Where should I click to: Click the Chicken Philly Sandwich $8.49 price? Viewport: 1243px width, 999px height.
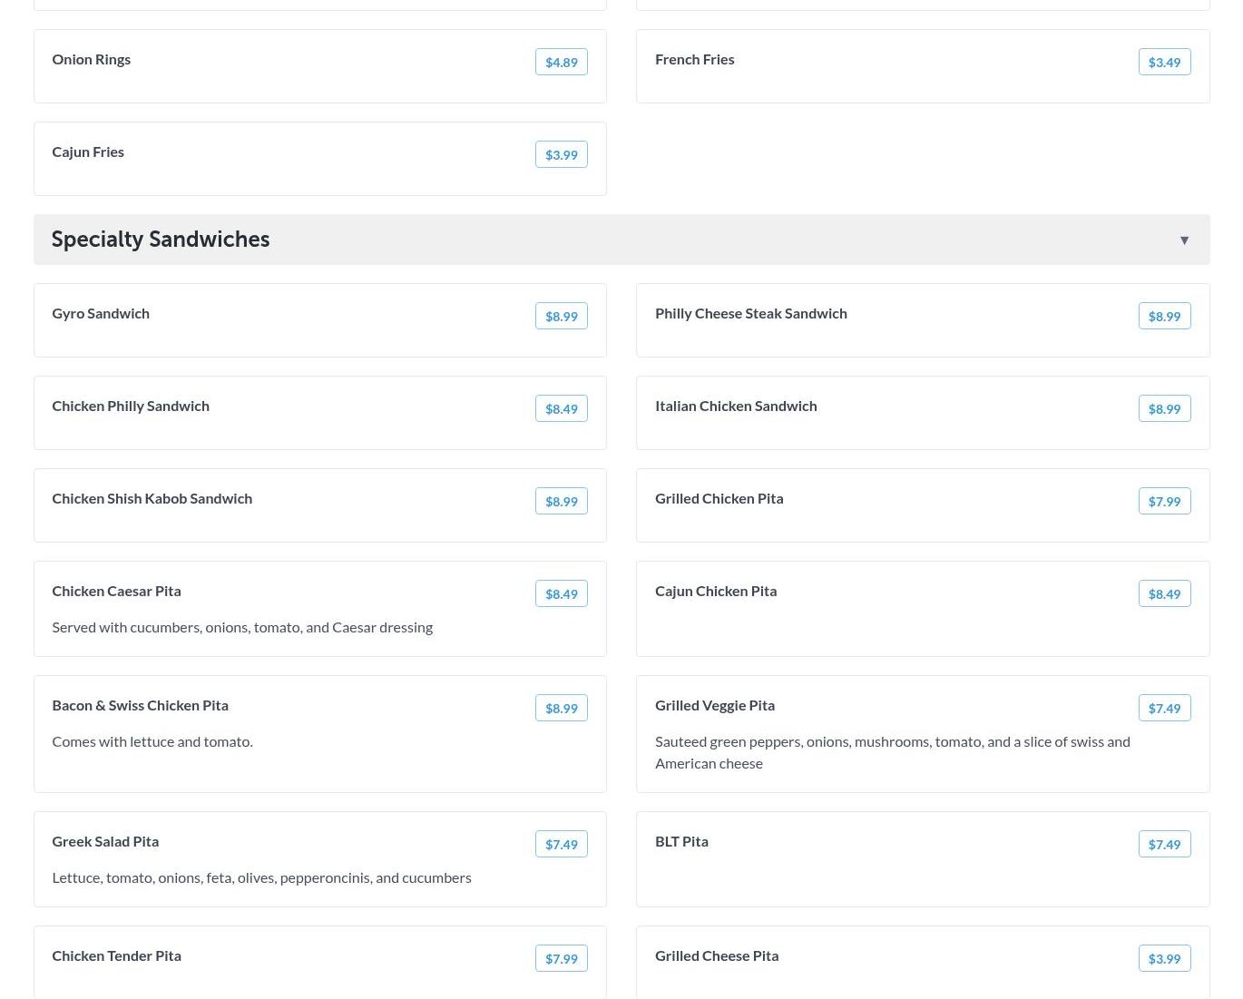coord(561,409)
